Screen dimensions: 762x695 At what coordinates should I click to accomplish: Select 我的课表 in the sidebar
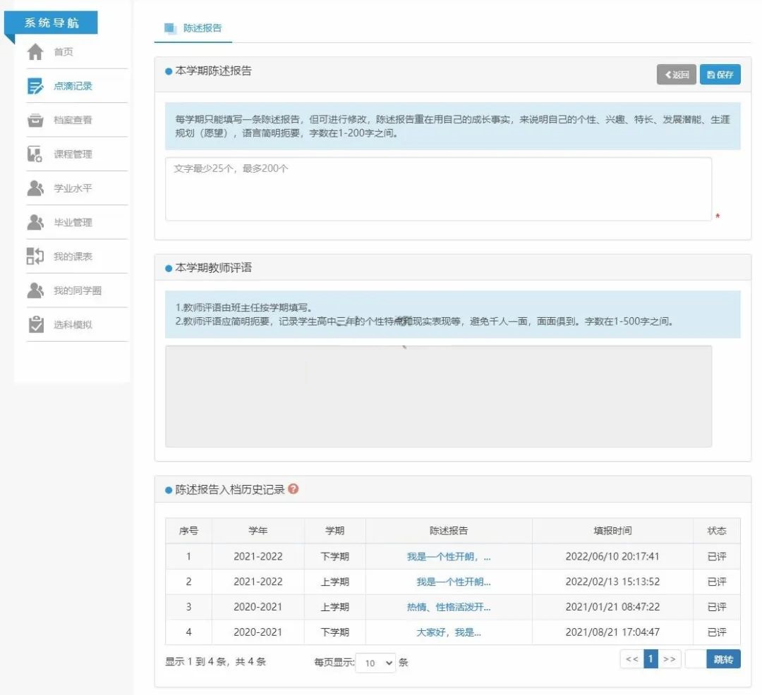pos(73,257)
